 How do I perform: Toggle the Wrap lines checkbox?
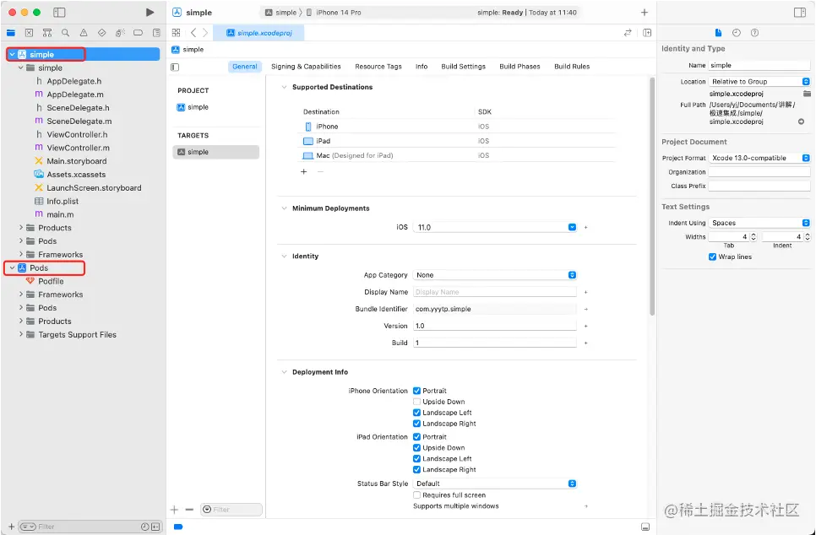click(712, 257)
